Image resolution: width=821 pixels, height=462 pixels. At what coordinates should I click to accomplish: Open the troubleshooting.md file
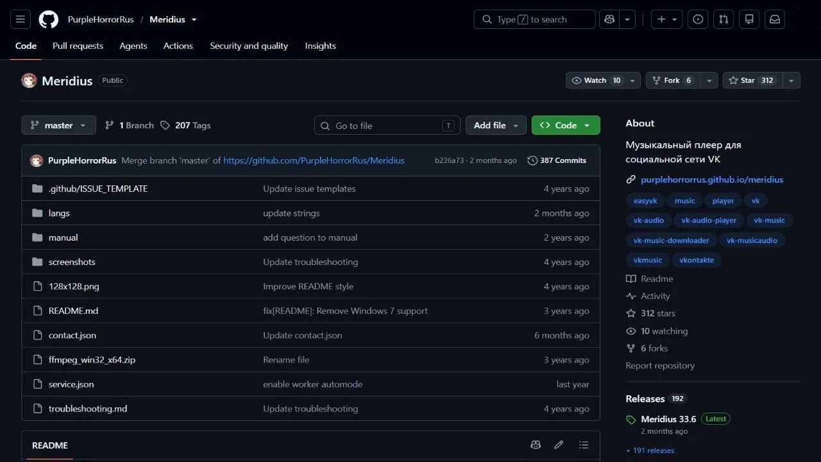tap(88, 409)
